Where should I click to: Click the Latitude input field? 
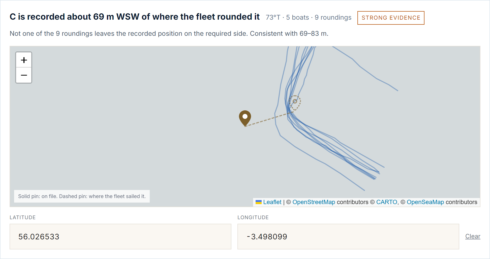click(120, 237)
